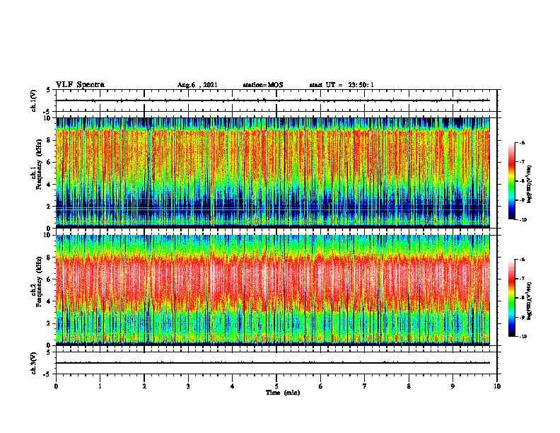560x433 pixels.
Task: Click the "5" tick on ch.1(V) axis
Action: point(48,91)
